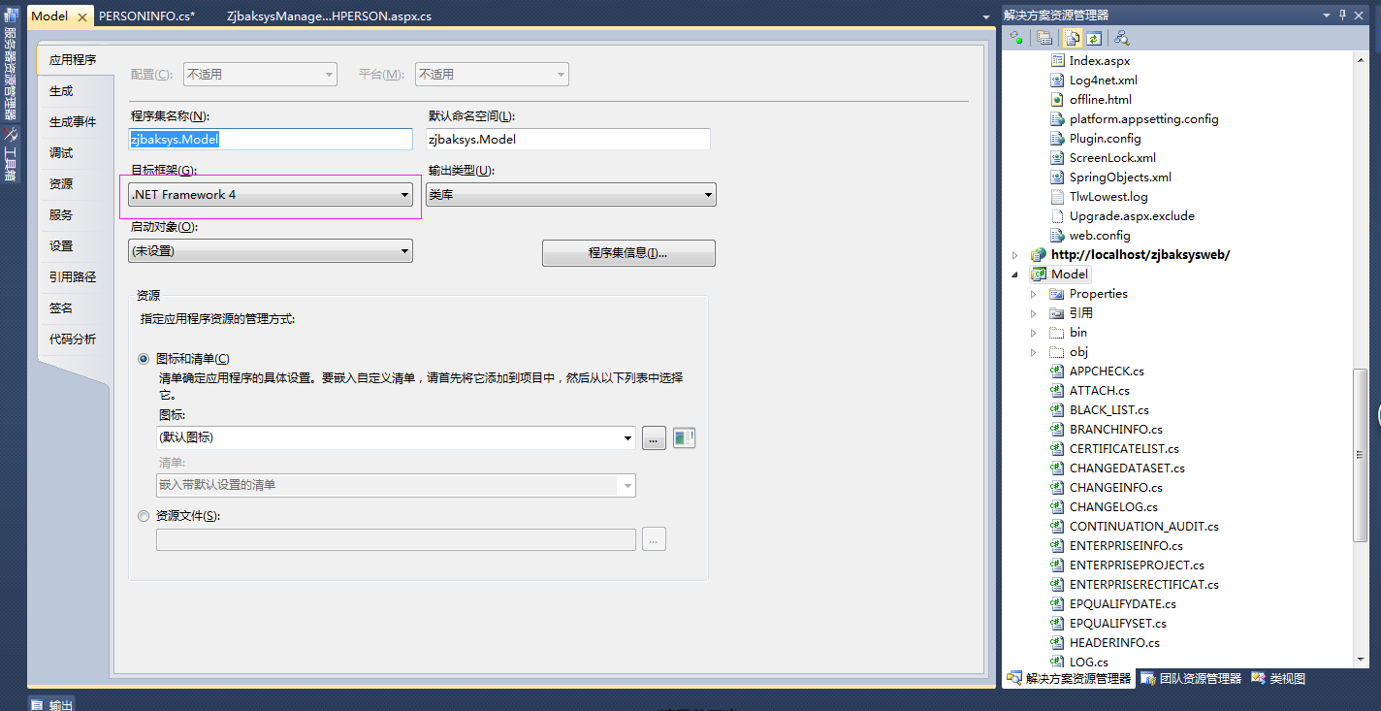Viewport: 1381px width, 711px height.
Task: Switch to the PERSONINFO.cs* editor tab
Action: (146, 16)
